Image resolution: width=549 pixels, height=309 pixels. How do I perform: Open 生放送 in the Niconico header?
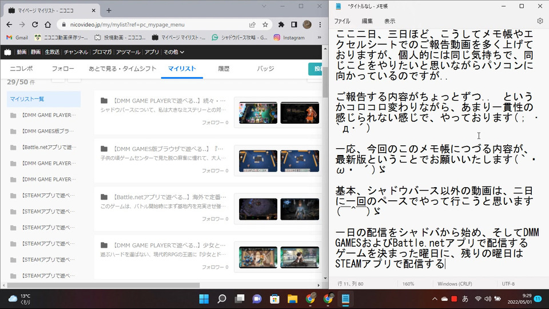52,52
